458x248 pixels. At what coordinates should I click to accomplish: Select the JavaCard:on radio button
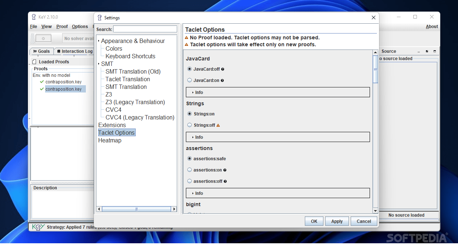[x=190, y=80]
